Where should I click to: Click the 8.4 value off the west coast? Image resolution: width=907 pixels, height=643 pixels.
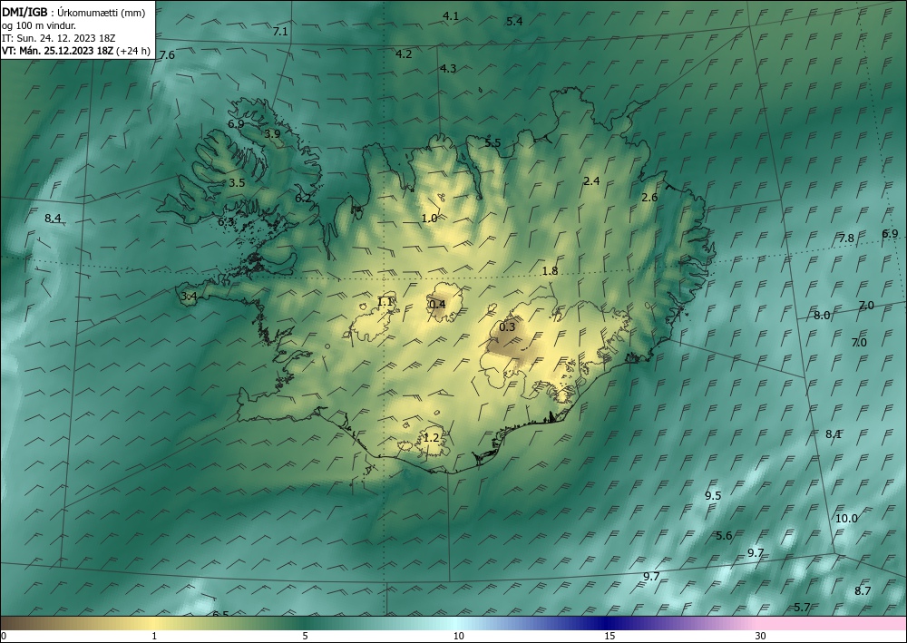pos(53,219)
